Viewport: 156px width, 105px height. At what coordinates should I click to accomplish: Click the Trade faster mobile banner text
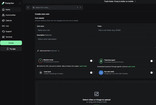(119, 1)
